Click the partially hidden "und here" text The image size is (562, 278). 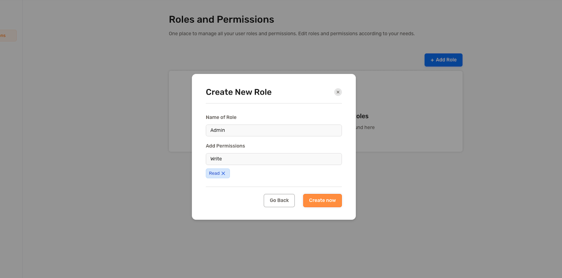coord(365,128)
